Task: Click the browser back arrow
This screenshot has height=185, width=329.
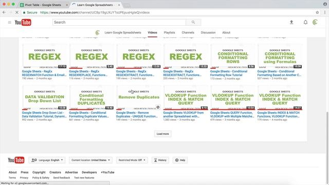Action: coord(4,12)
